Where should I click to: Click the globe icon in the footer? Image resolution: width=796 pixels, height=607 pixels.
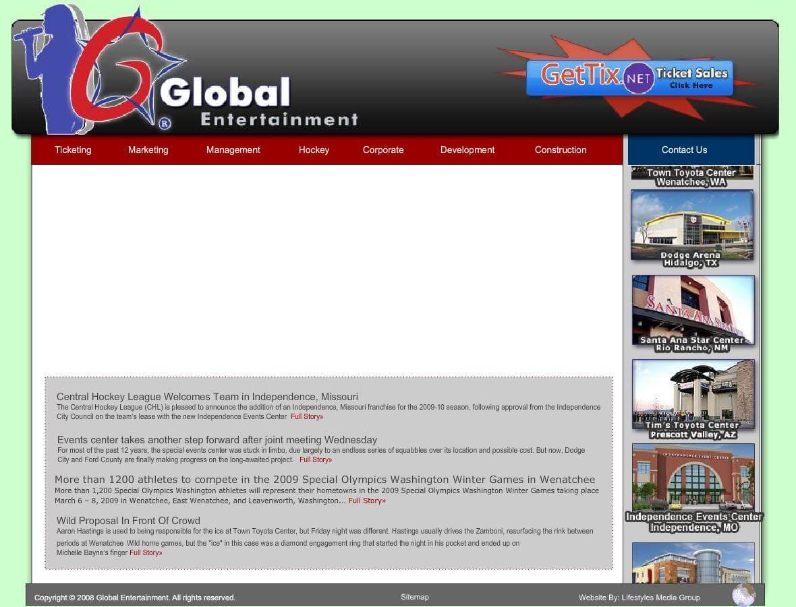[743, 595]
